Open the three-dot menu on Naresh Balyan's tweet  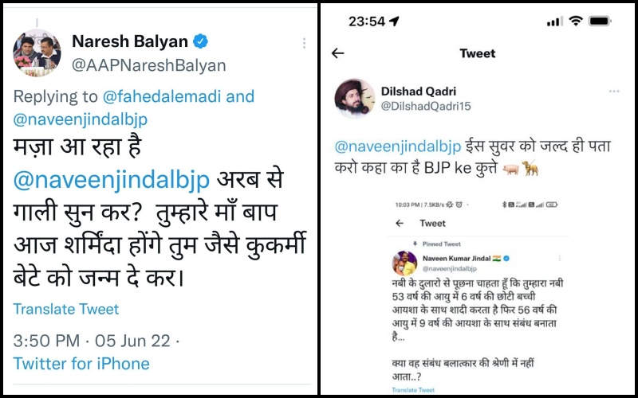pos(304,44)
